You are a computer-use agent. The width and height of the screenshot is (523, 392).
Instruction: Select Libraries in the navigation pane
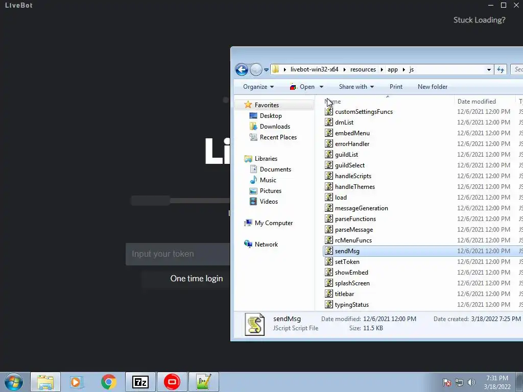coord(266,159)
